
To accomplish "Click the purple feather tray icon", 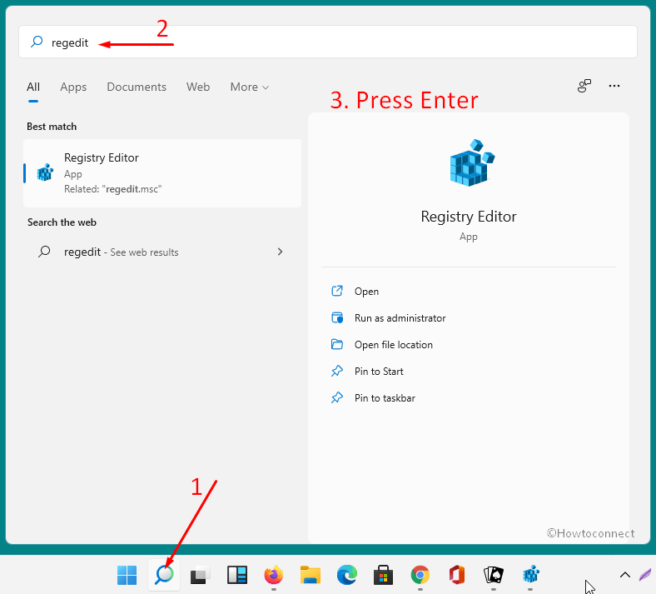I will (646, 574).
